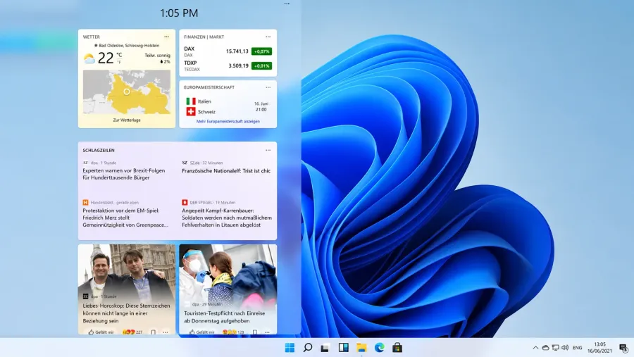This screenshot has height=357, width=634.
Task: Click the weather map of Schleswig-Holstein
Action: coord(127,92)
